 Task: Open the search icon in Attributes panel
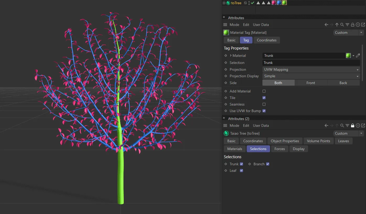342,25
